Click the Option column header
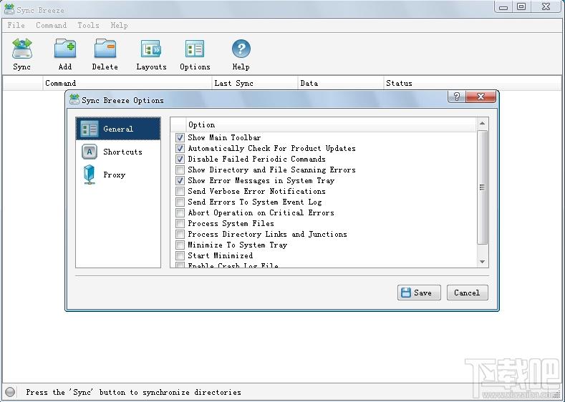Screen dimensions: 565x402 [332, 125]
